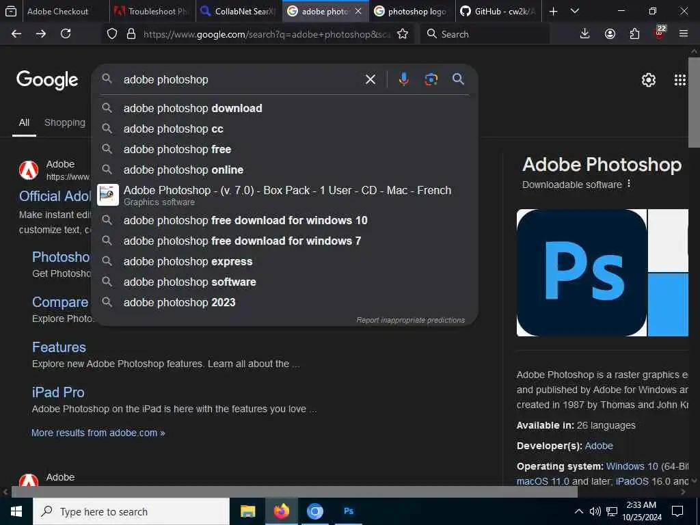Click the Firefox URL address bar
Image resolution: width=700 pixels, height=525 pixels.
click(267, 34)
